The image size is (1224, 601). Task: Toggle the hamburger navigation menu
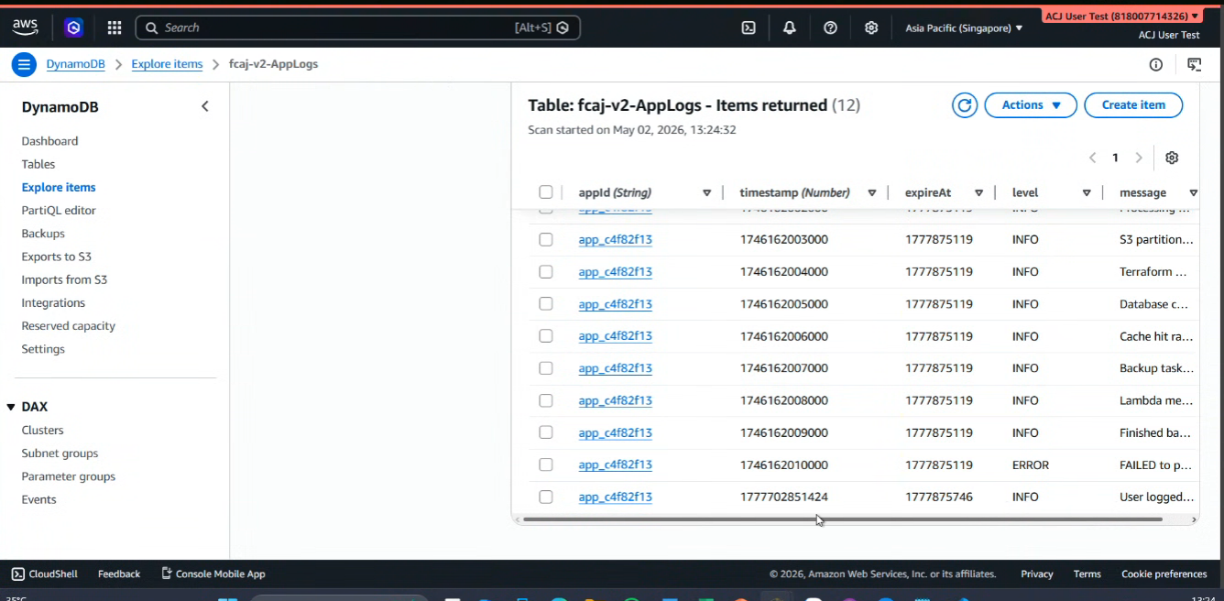(x=24, y=64)
